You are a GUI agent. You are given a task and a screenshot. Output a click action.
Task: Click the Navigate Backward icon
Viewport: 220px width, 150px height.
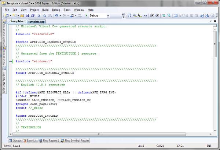point(72,15)
